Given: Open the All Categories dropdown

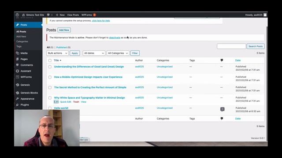Looking at the screenshot, I should tap(118, 53).
